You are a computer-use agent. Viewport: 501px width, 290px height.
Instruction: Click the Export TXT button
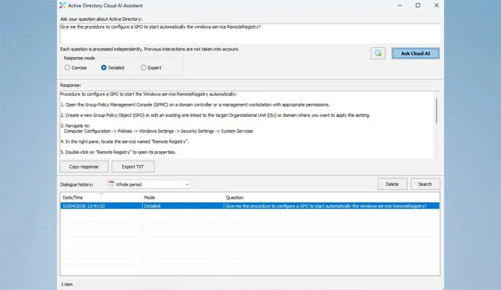pos(132,167)
